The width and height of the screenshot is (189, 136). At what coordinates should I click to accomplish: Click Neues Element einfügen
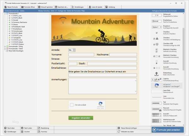[127, 128]
